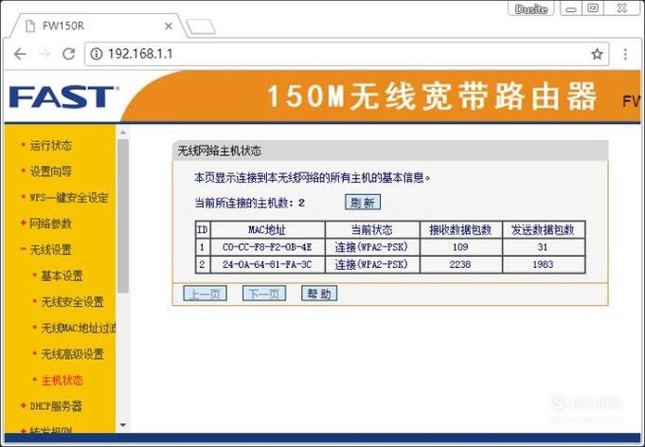Click the sidebar scrollbar thumb
Viewport: 645px width, 447px height.
[122, 216]
